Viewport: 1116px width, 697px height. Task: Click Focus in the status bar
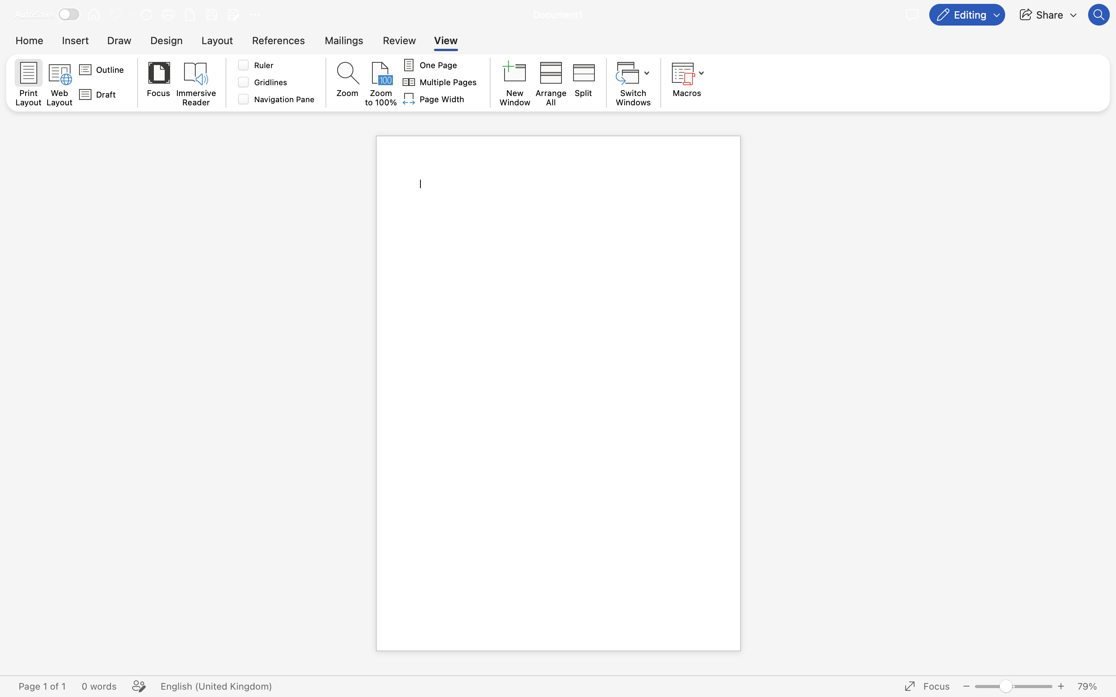click(927, 686)
